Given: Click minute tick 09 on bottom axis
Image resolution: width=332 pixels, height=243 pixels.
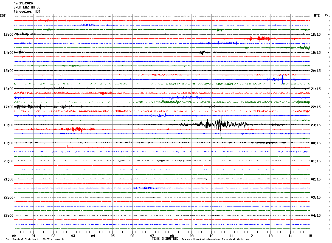Looking at the screenshot, I should point(192,236).
